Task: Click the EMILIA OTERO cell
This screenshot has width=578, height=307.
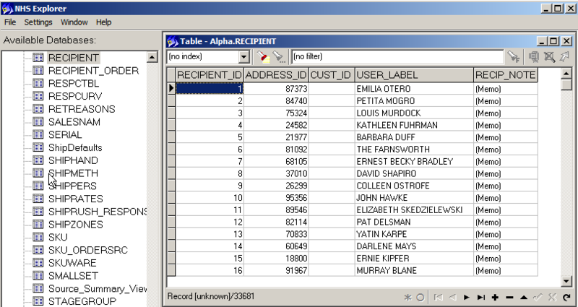Action: [x=414, y=89]
